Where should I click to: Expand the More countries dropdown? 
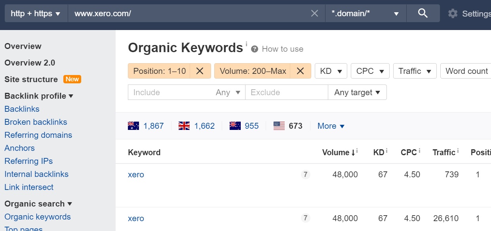pos(331,126)
